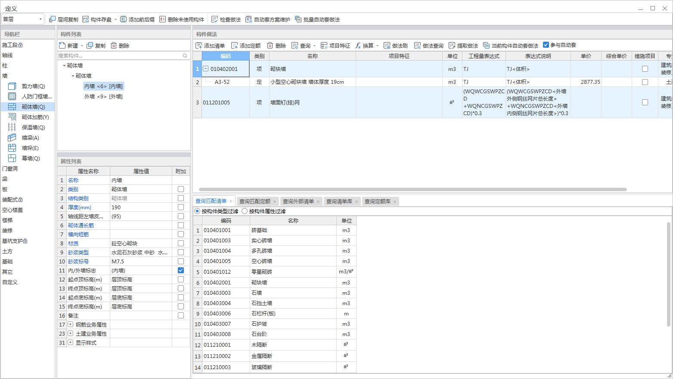Screen dimensions: 673x379
Task: Check 措施项目 box for A3-52 row
Action: pyautogui.click(x=645, y=82)
